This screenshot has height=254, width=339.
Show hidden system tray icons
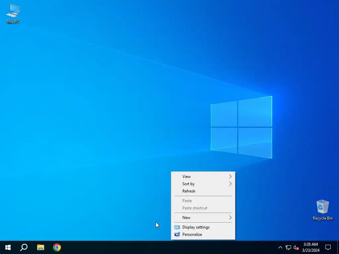[280, 247]
